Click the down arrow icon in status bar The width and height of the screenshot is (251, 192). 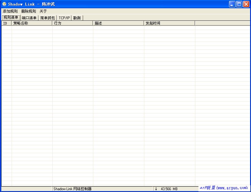click(156, 189)
